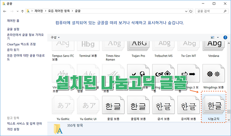The image size is (231, 136).
Task: Click the vertical scrollbar thumb
Action: pos(229,112)
